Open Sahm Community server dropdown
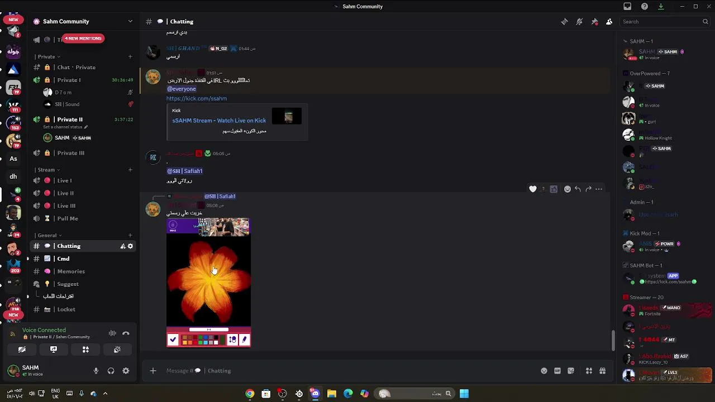 coord(83,21)
